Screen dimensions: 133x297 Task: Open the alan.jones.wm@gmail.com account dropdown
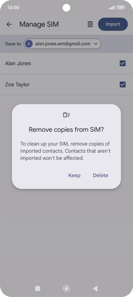[62, 44]
